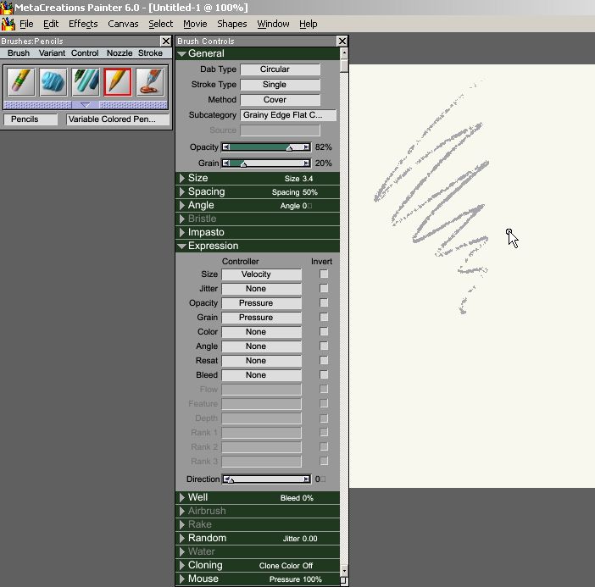The height and width of the screenshot is (587, 595).
Task: Open the Size controller Velocity dropdown
Action: pyautogui.click(x=261, y=274)
